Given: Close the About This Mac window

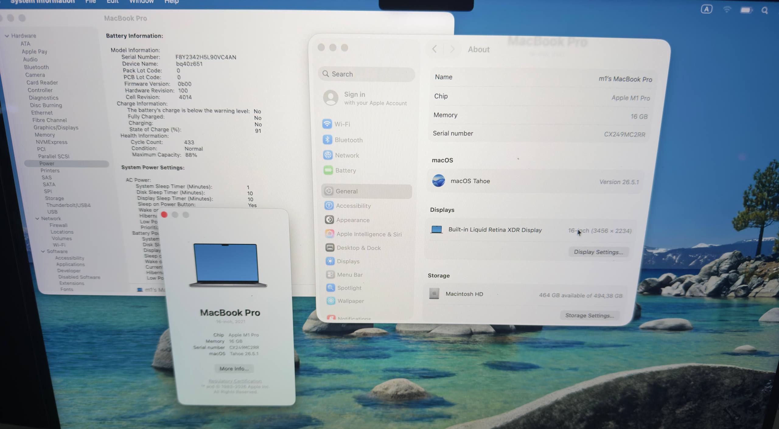Looking at the screenshot, I should pos(164,215).
